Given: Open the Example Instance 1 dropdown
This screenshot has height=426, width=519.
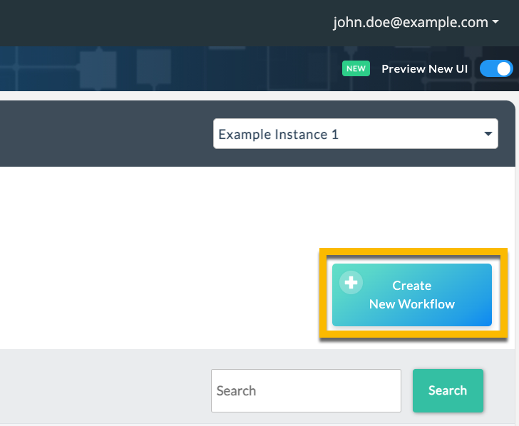Looking at the screenshot, I should point(356,134).
